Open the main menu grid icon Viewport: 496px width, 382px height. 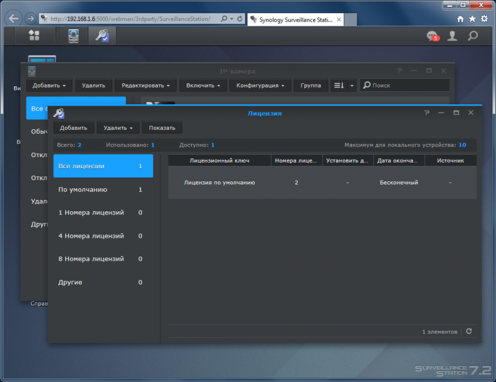pyautogui.click(x=34, y=35)
